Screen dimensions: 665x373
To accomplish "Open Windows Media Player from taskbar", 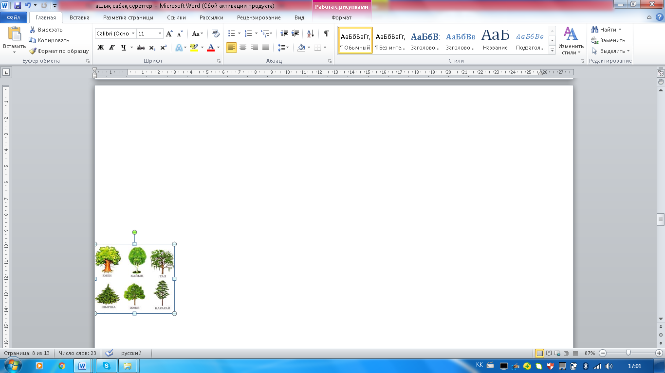I will (x=39, y=366).
